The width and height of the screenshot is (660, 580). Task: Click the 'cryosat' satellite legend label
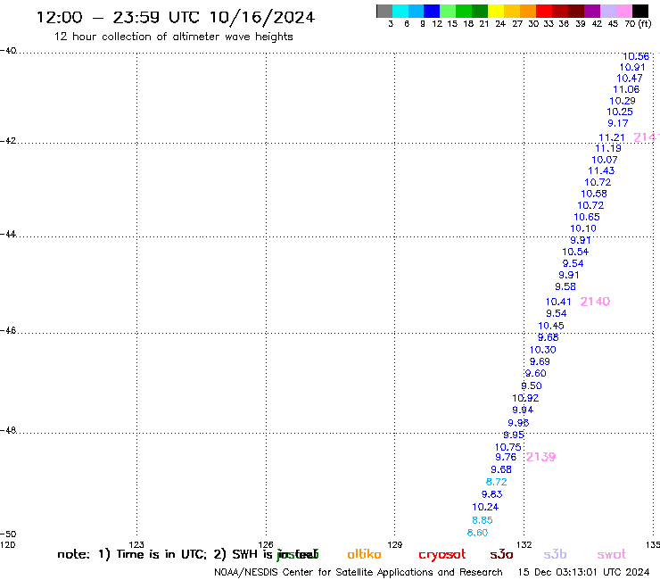tap(442, 555)
